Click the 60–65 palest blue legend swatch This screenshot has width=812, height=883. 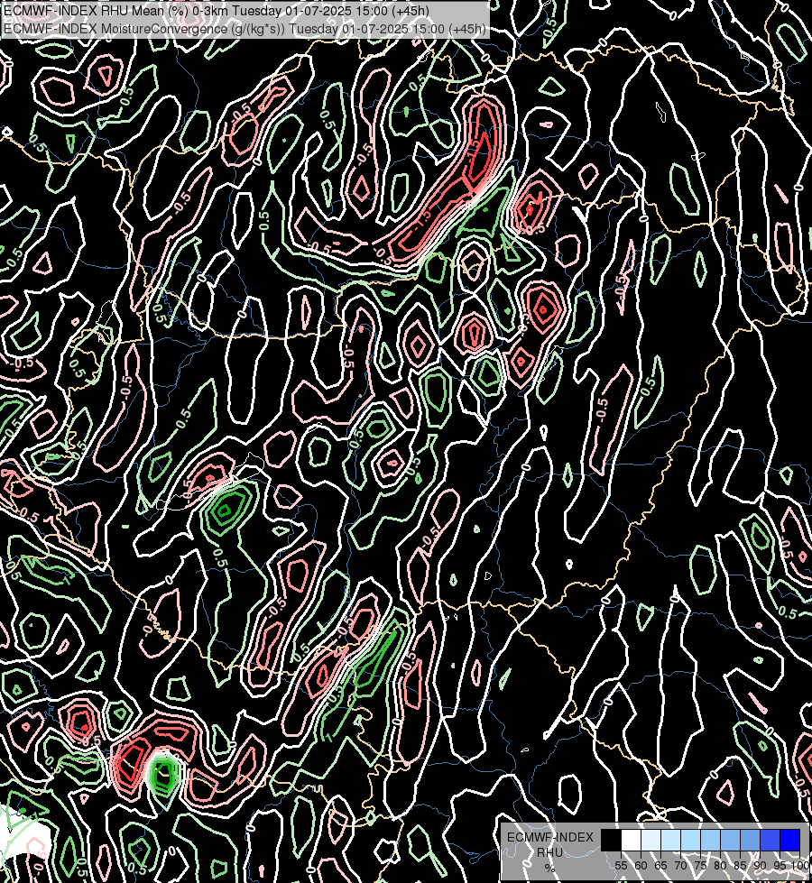coord(651,840)
